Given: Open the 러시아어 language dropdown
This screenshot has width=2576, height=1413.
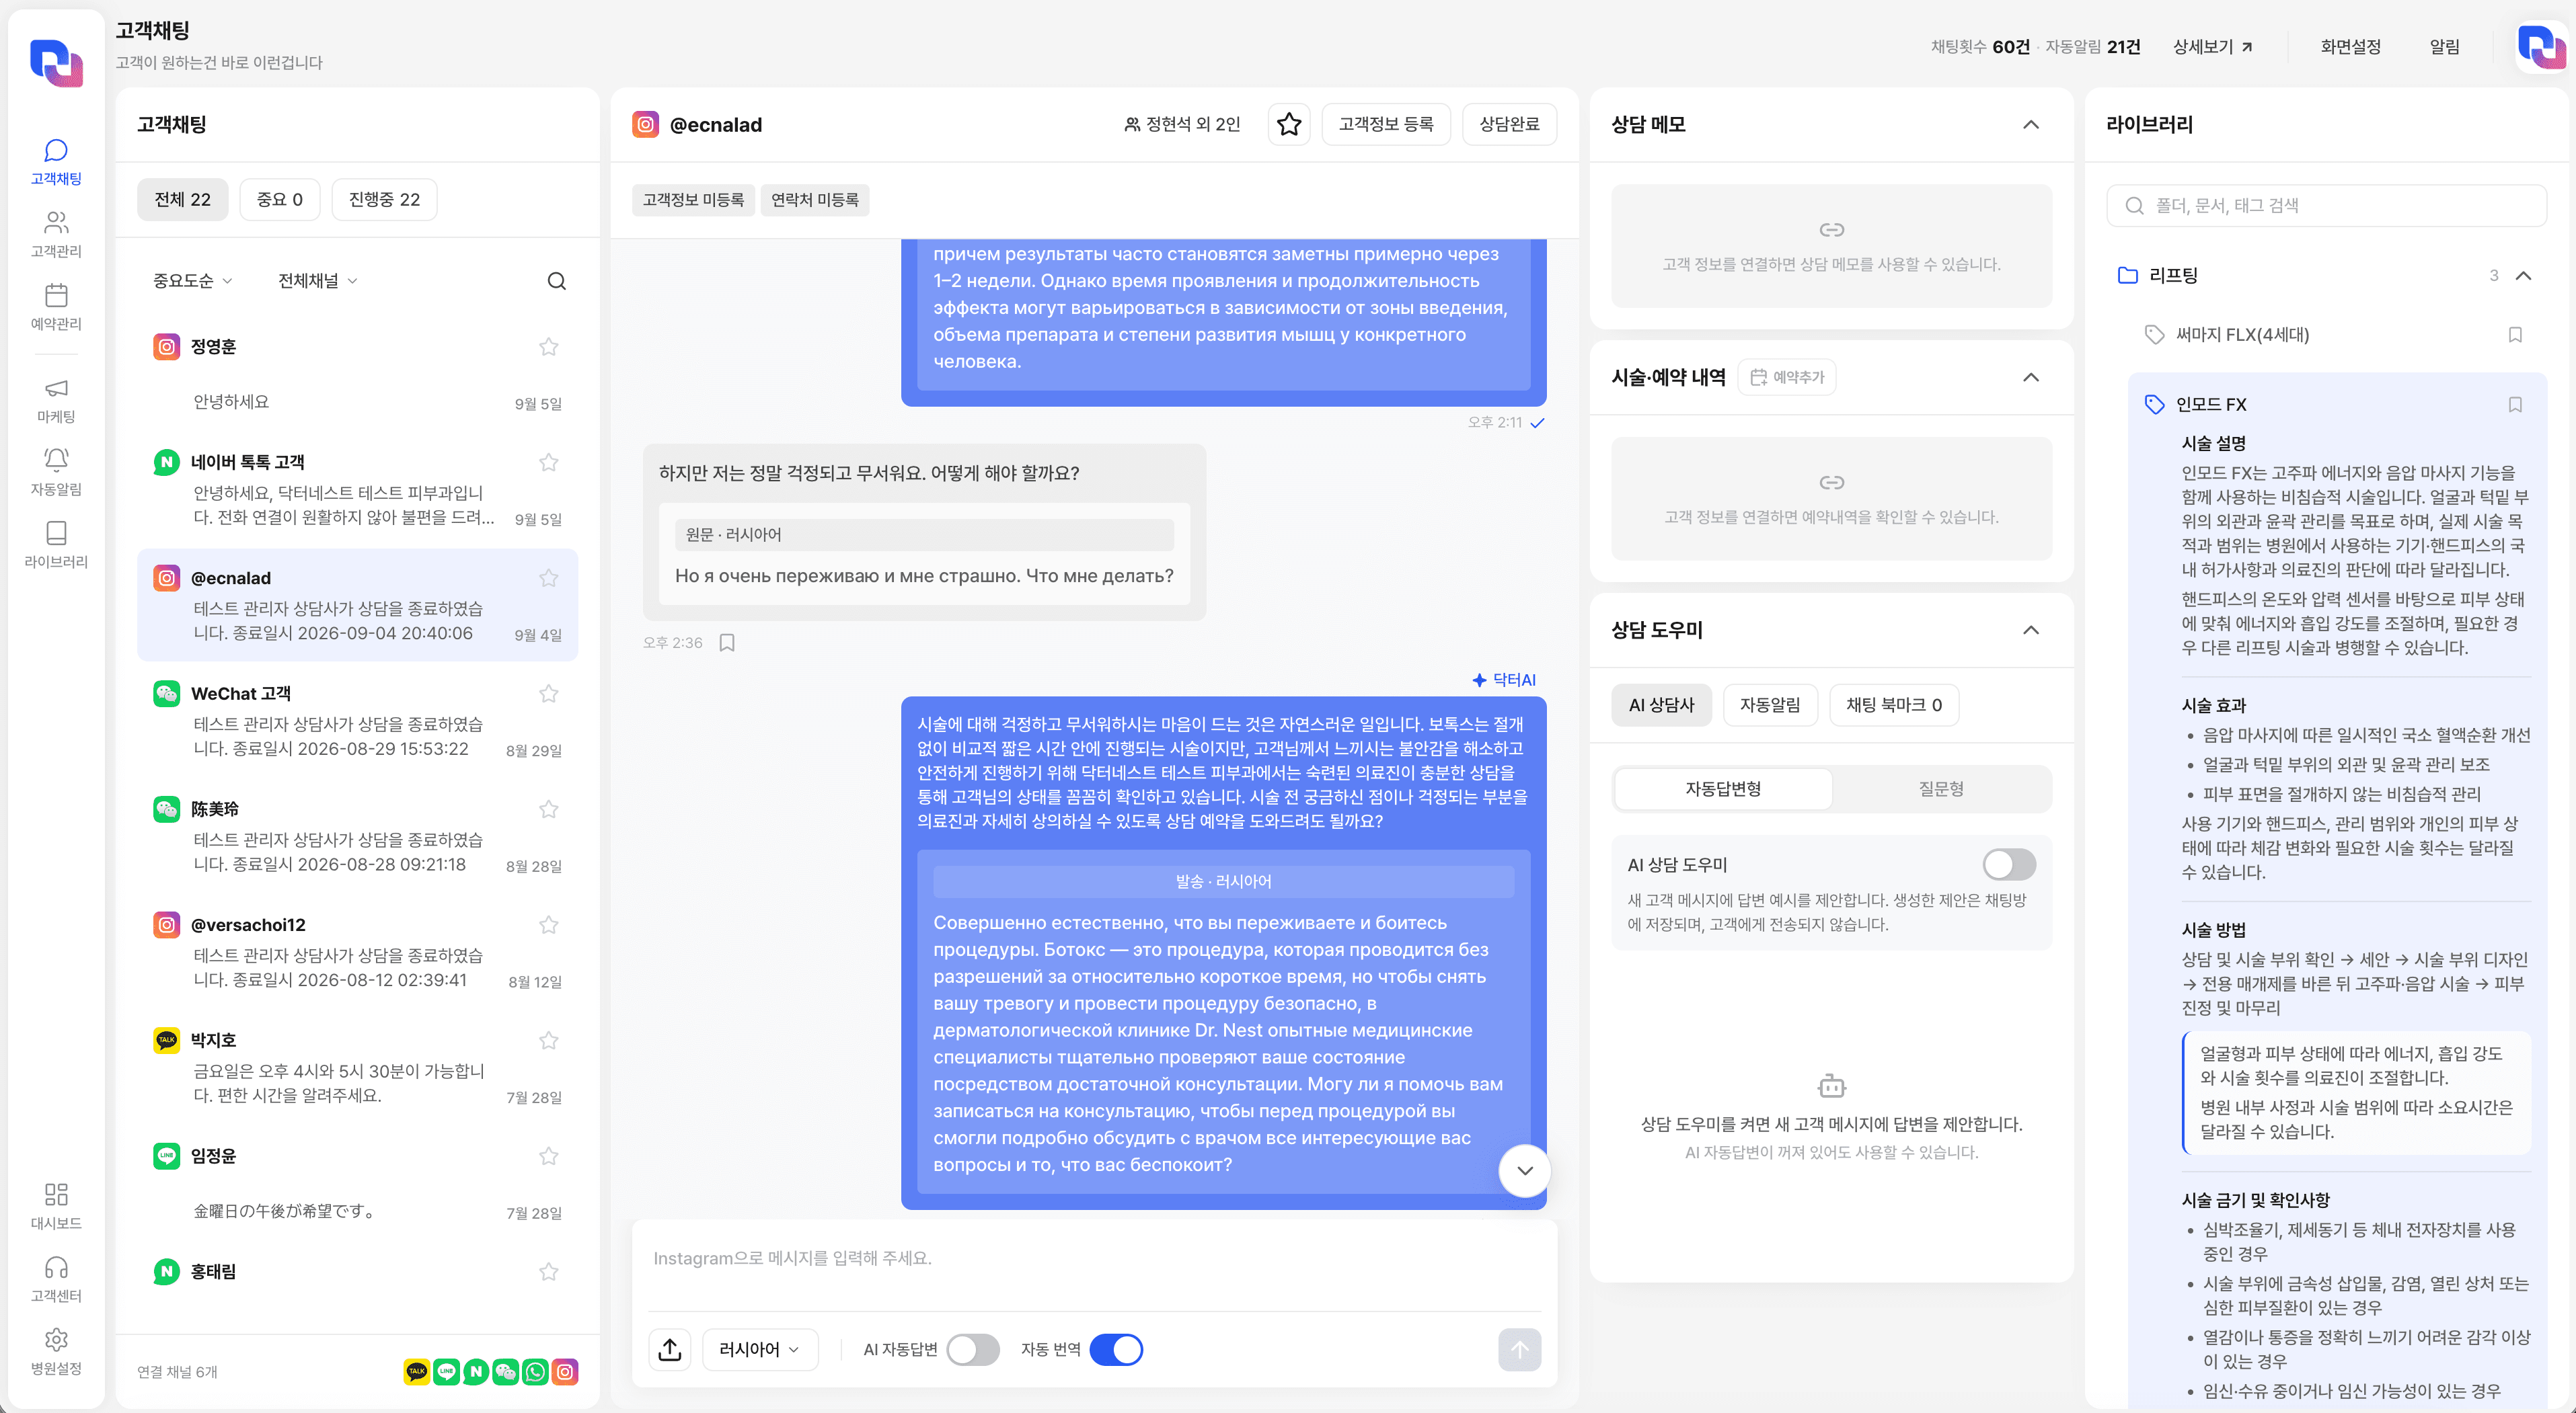Looking at the screenshot, I should coord(760,1350).
